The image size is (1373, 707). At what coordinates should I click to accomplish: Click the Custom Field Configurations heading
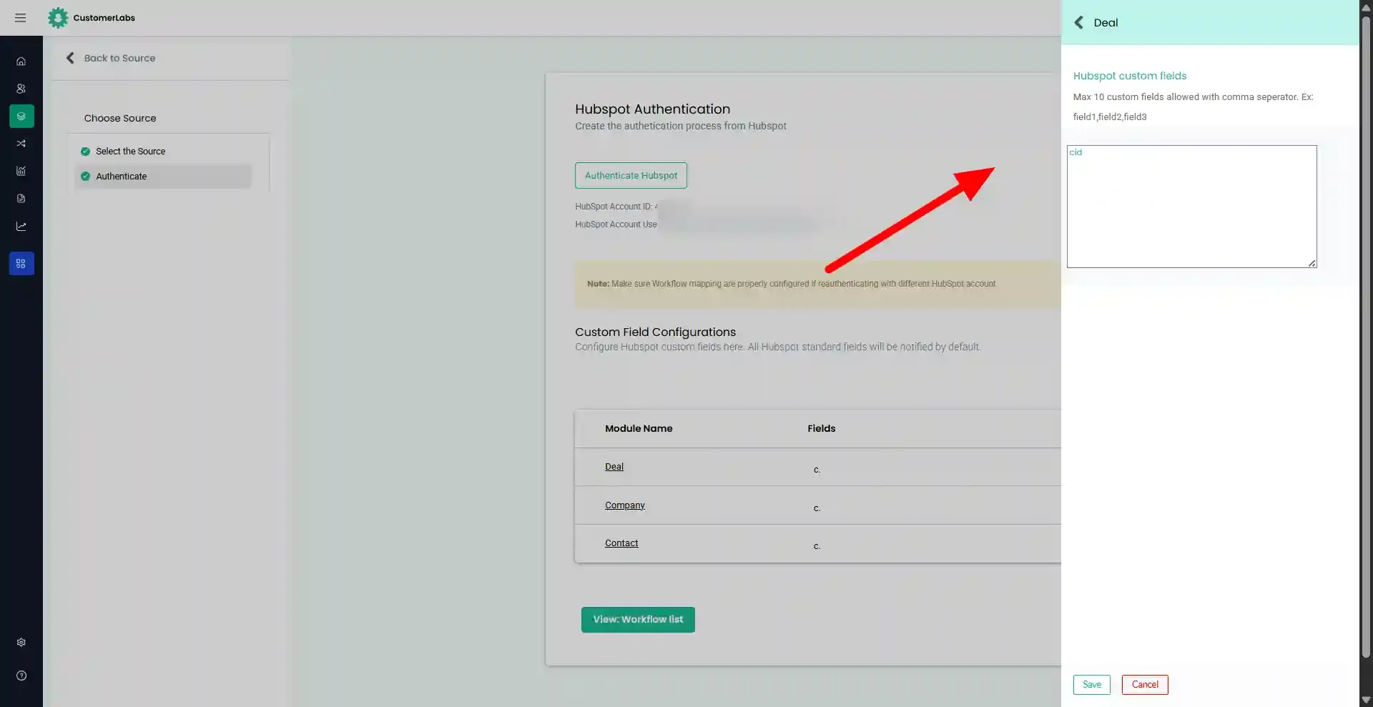pos(656,332)
